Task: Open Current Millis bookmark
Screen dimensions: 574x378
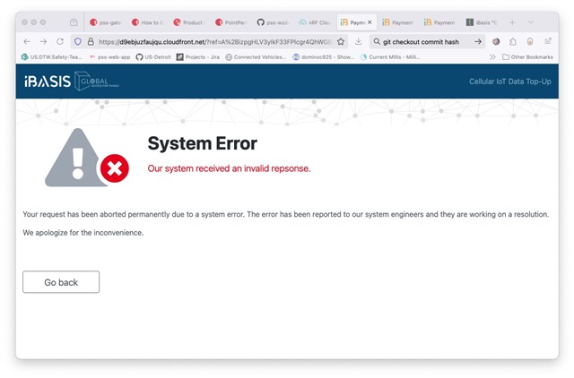Action: coord(390,57)
